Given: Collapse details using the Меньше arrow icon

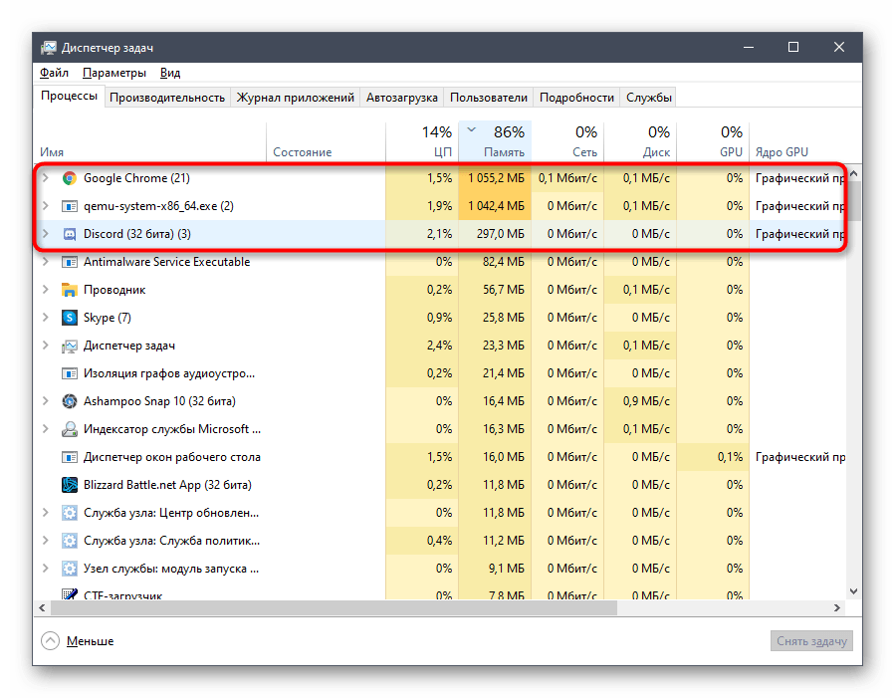Looking at the screenshot, I should tap(50, 640).
